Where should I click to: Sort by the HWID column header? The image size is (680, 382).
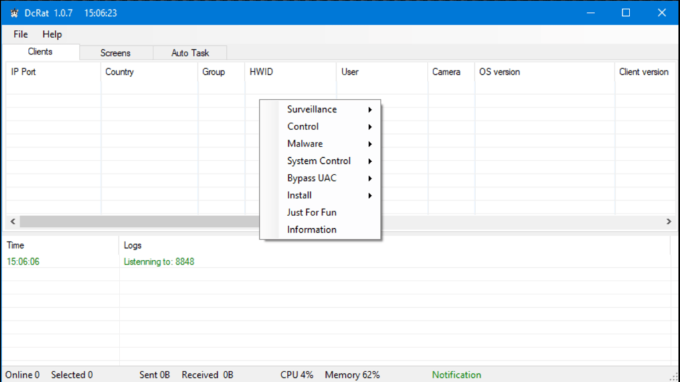click(291, 72)
